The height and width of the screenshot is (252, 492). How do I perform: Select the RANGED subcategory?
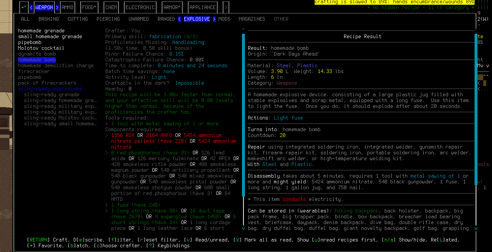tap(166, 19)
